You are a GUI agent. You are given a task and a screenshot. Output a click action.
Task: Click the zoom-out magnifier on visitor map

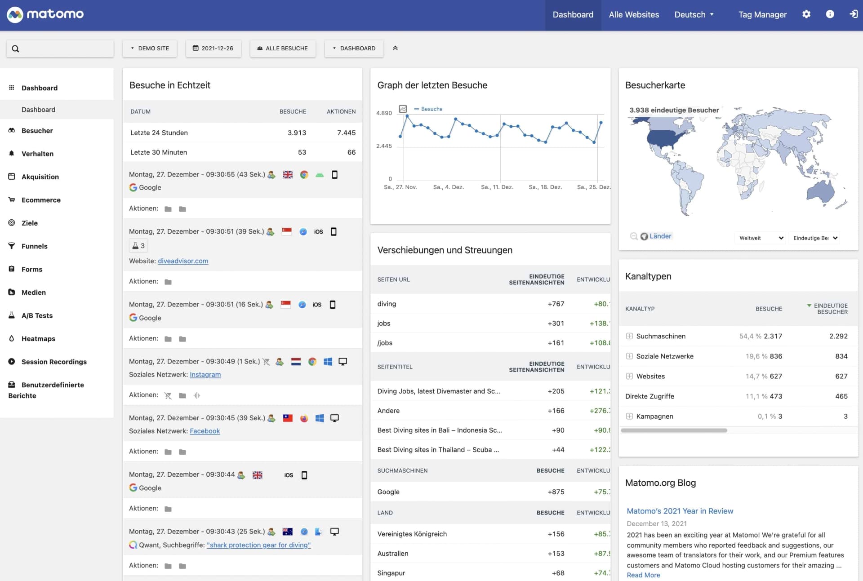[633, 236]
